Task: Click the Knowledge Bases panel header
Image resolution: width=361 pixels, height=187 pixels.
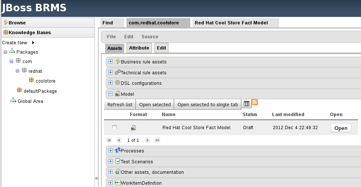Action: coord(48,32)
